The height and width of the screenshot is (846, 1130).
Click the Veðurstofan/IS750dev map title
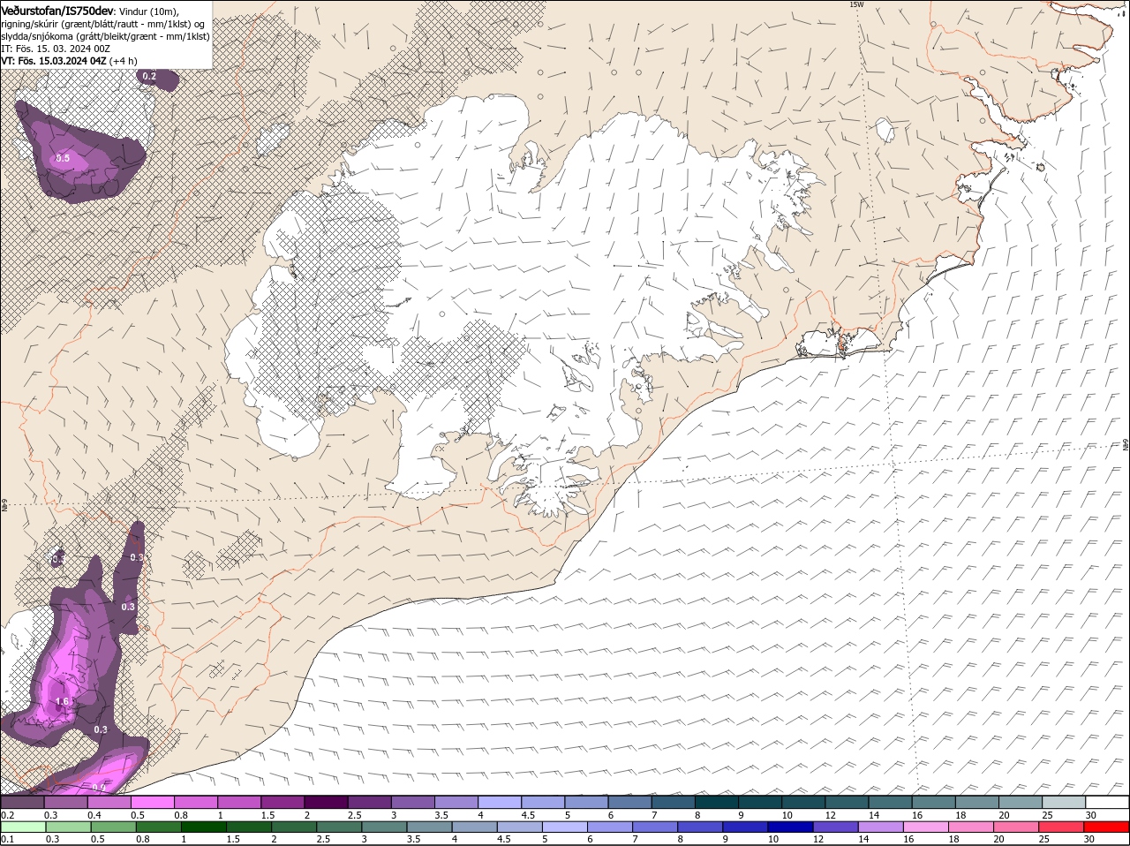tap(57, 10)
